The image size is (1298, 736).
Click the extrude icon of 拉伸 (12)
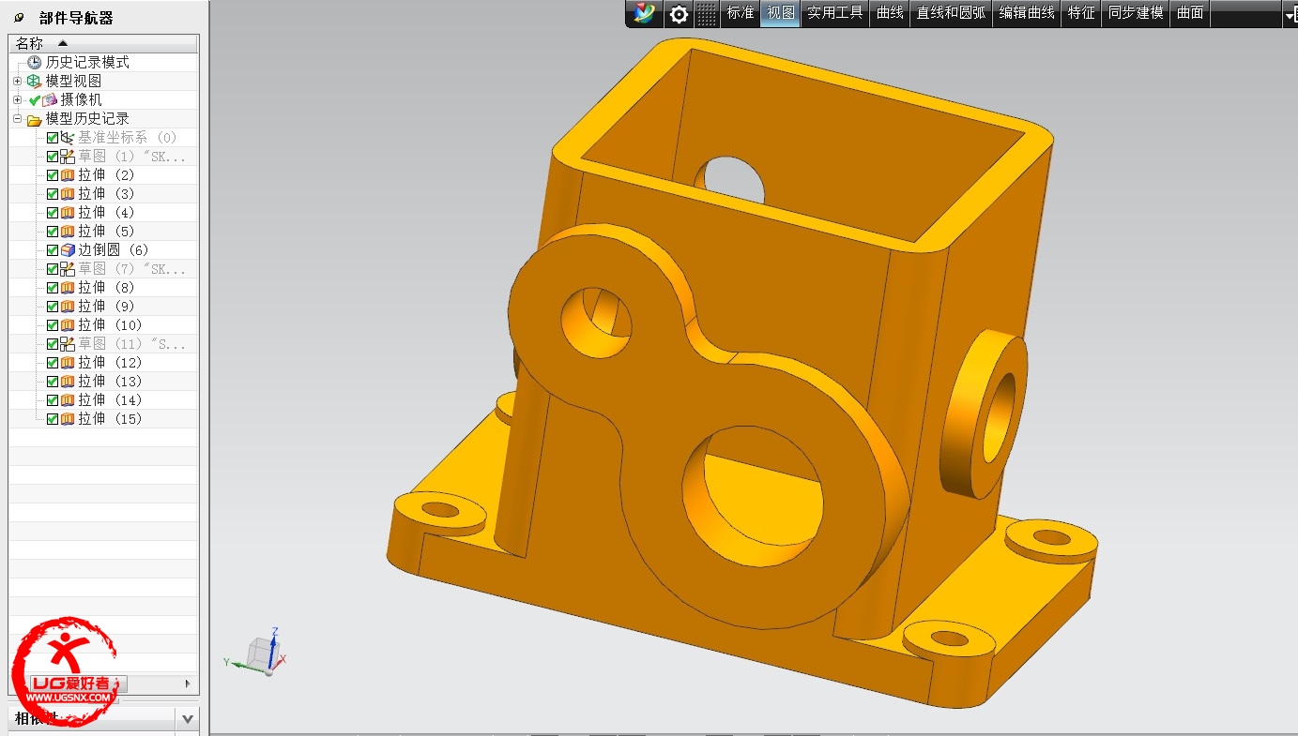pos(68,363)
